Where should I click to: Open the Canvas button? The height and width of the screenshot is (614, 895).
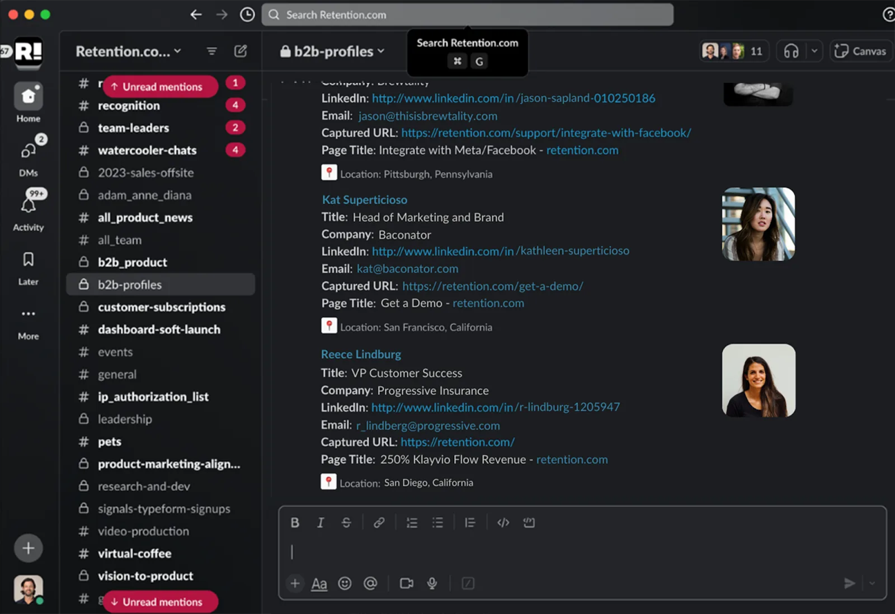click(x=860, y=51)
